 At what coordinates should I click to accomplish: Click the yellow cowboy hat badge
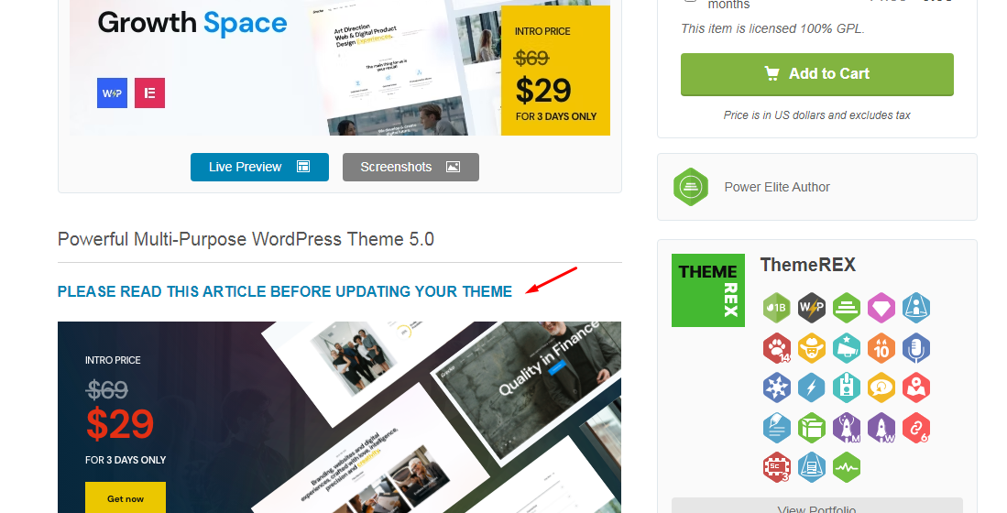click(812, 348)
